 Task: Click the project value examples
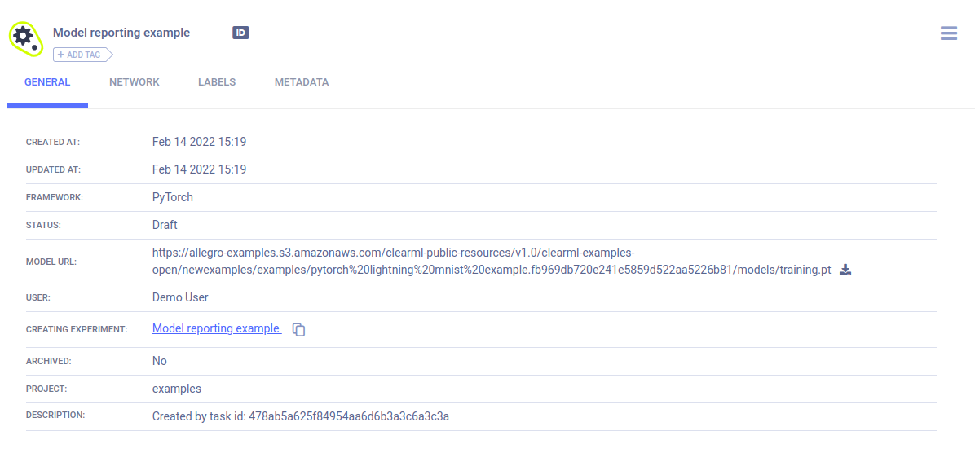click(x=177, y=389)
